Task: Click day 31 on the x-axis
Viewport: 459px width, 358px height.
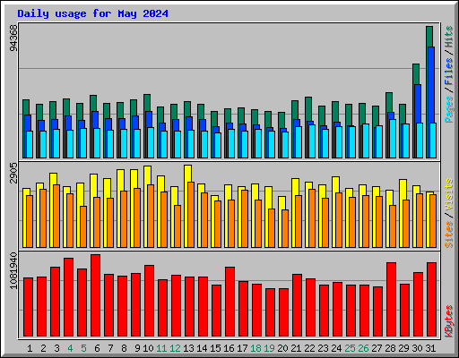Action: pyautogui.click(x=430, y=348)
